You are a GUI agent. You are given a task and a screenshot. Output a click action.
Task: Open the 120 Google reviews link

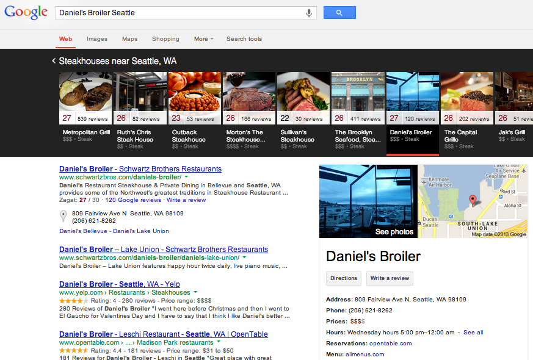click(x=133, y=200)
